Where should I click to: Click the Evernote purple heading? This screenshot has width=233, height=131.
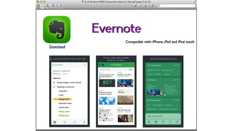pyautogui.click(x=116, y=28)
